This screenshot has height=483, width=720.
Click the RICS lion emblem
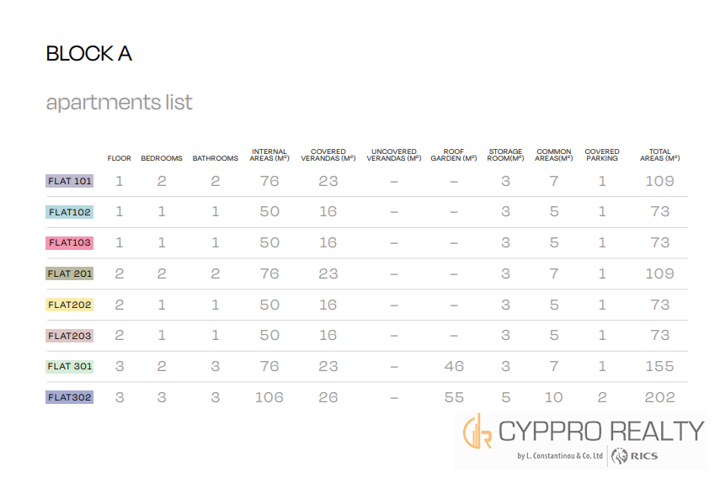621,456
